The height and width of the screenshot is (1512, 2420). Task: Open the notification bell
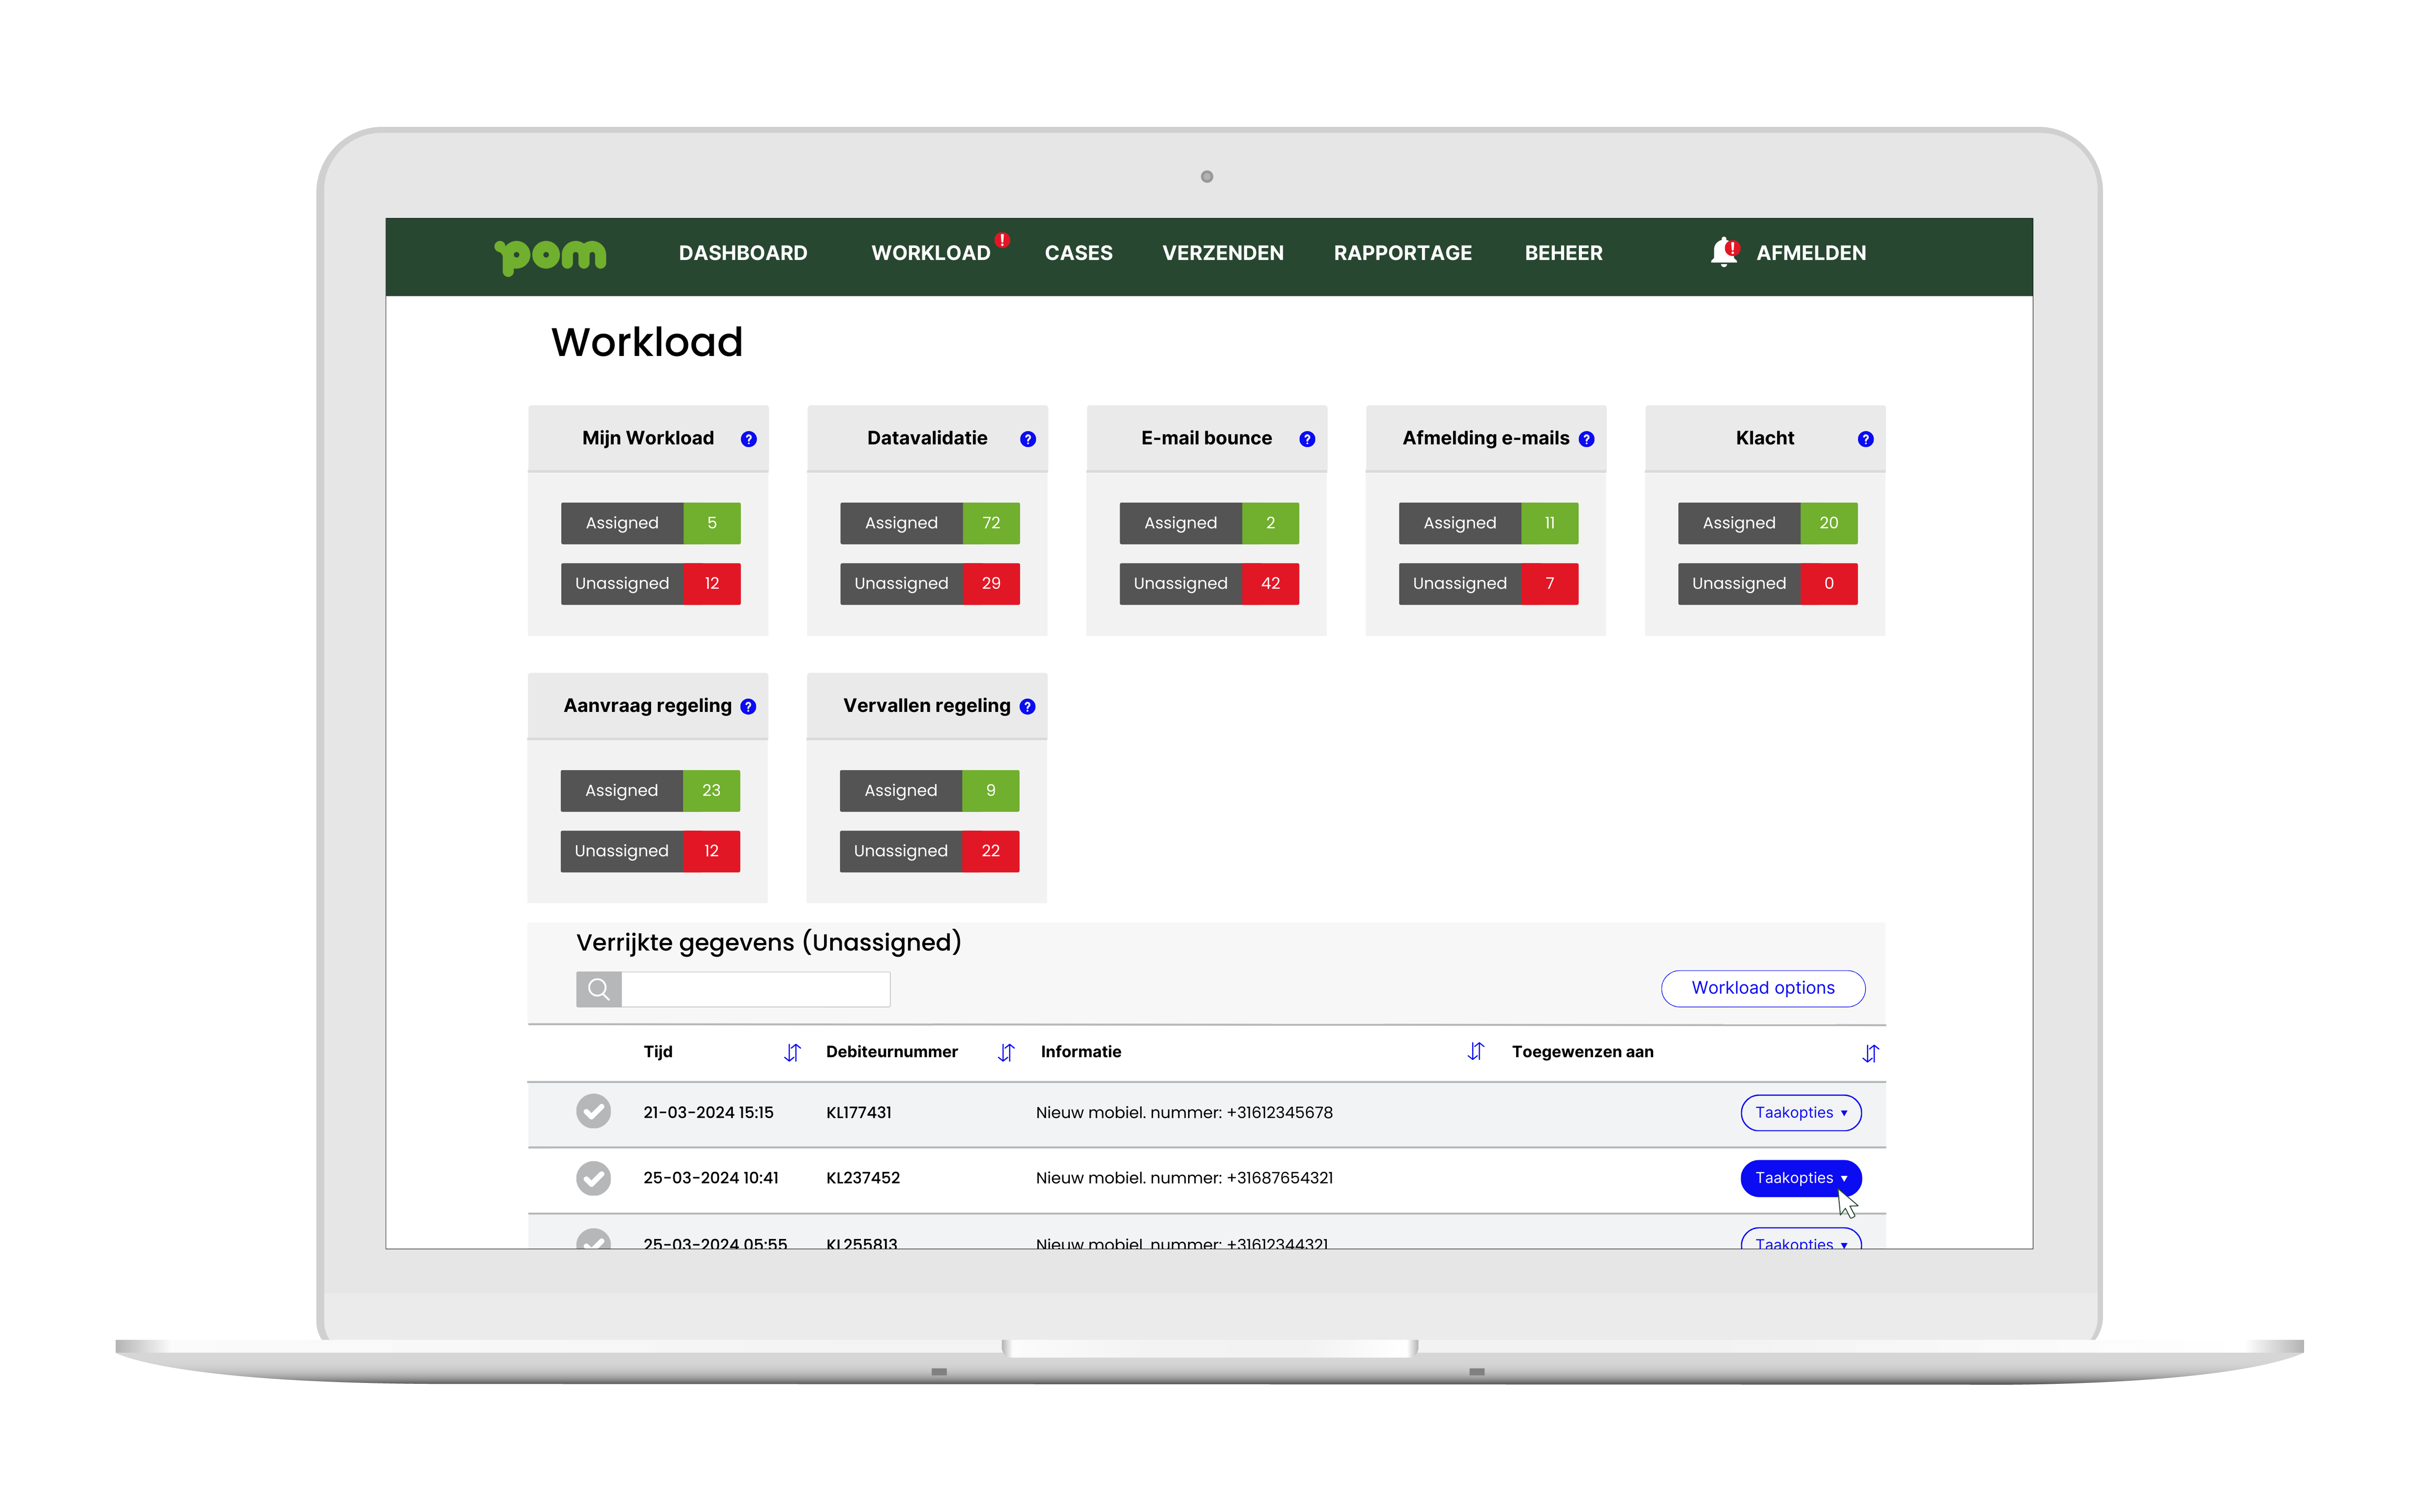pyautogui.click(x=1724, y=252)
